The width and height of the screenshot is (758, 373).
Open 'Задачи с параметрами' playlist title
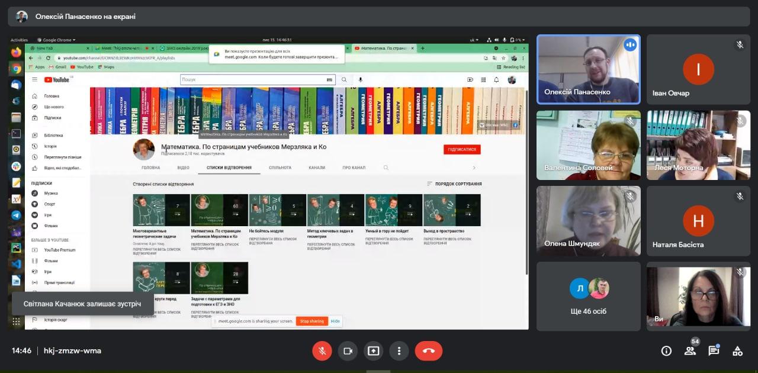[216, 301]
